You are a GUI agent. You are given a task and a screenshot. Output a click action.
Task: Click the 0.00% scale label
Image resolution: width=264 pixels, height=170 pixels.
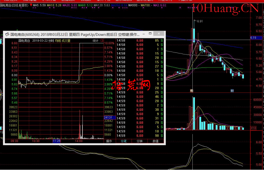click(x=109, y=75)
